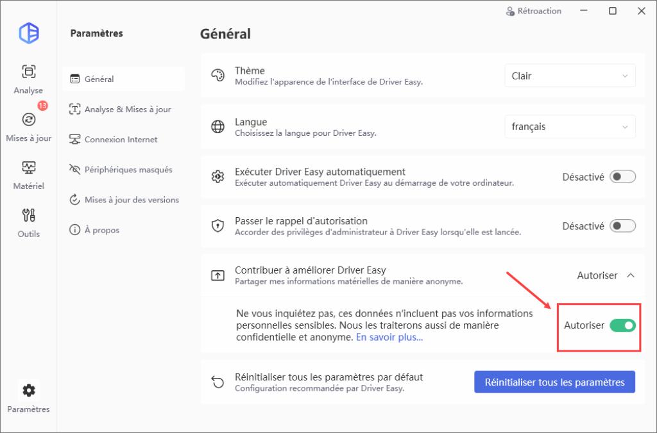Image resolution: width=657 pixels, height=433 pixels.
Task: Click the red 13 updates badge
Action: pyautogui.click(x=43, y=106)
